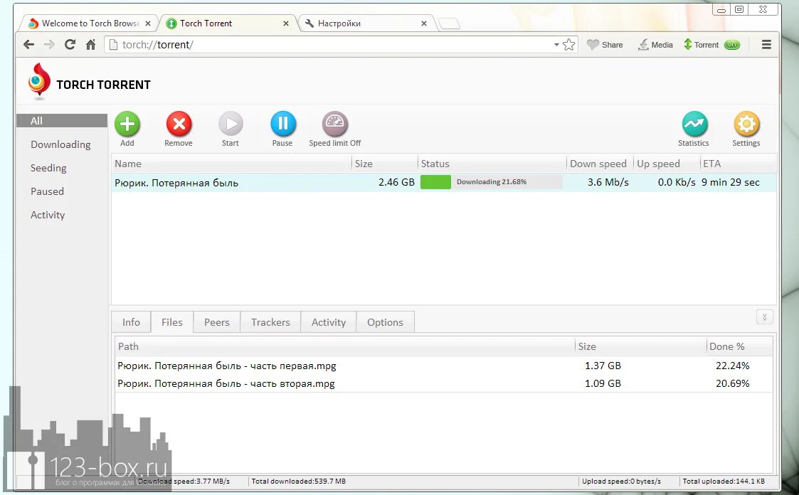Switch to the Trackers tab
The width and height of the screenshot is (799, 495).
[270, 322]
